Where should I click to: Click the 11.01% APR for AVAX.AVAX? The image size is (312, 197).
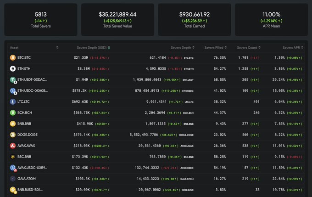(279, 146)
